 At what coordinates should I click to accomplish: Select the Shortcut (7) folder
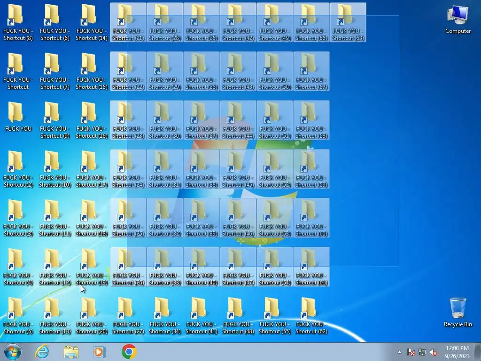tap(55, 71)
